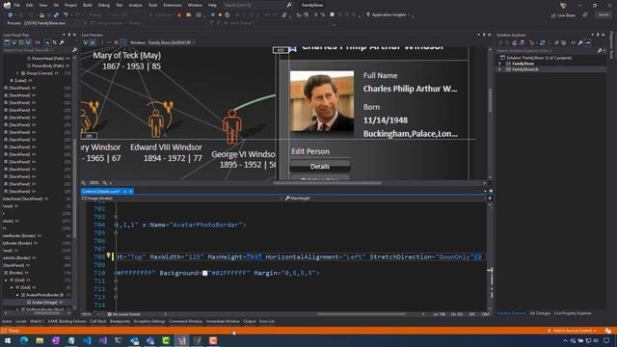Viewport: 617px width, 347px height.
Task: Switch to the Git Changes tab
Action: tap(540, 313)
